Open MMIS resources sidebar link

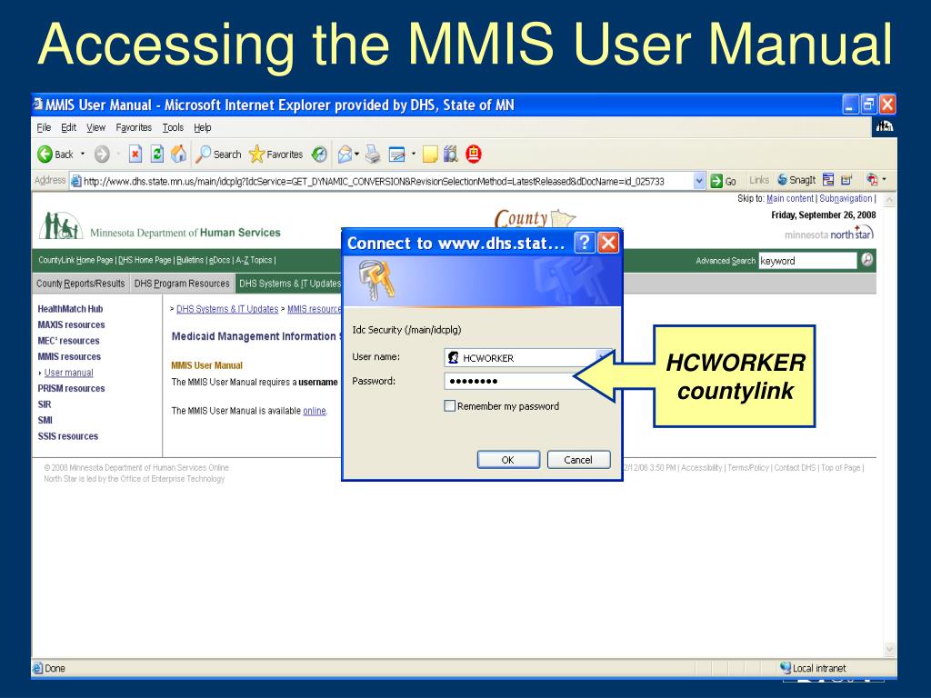coord(69,356)
